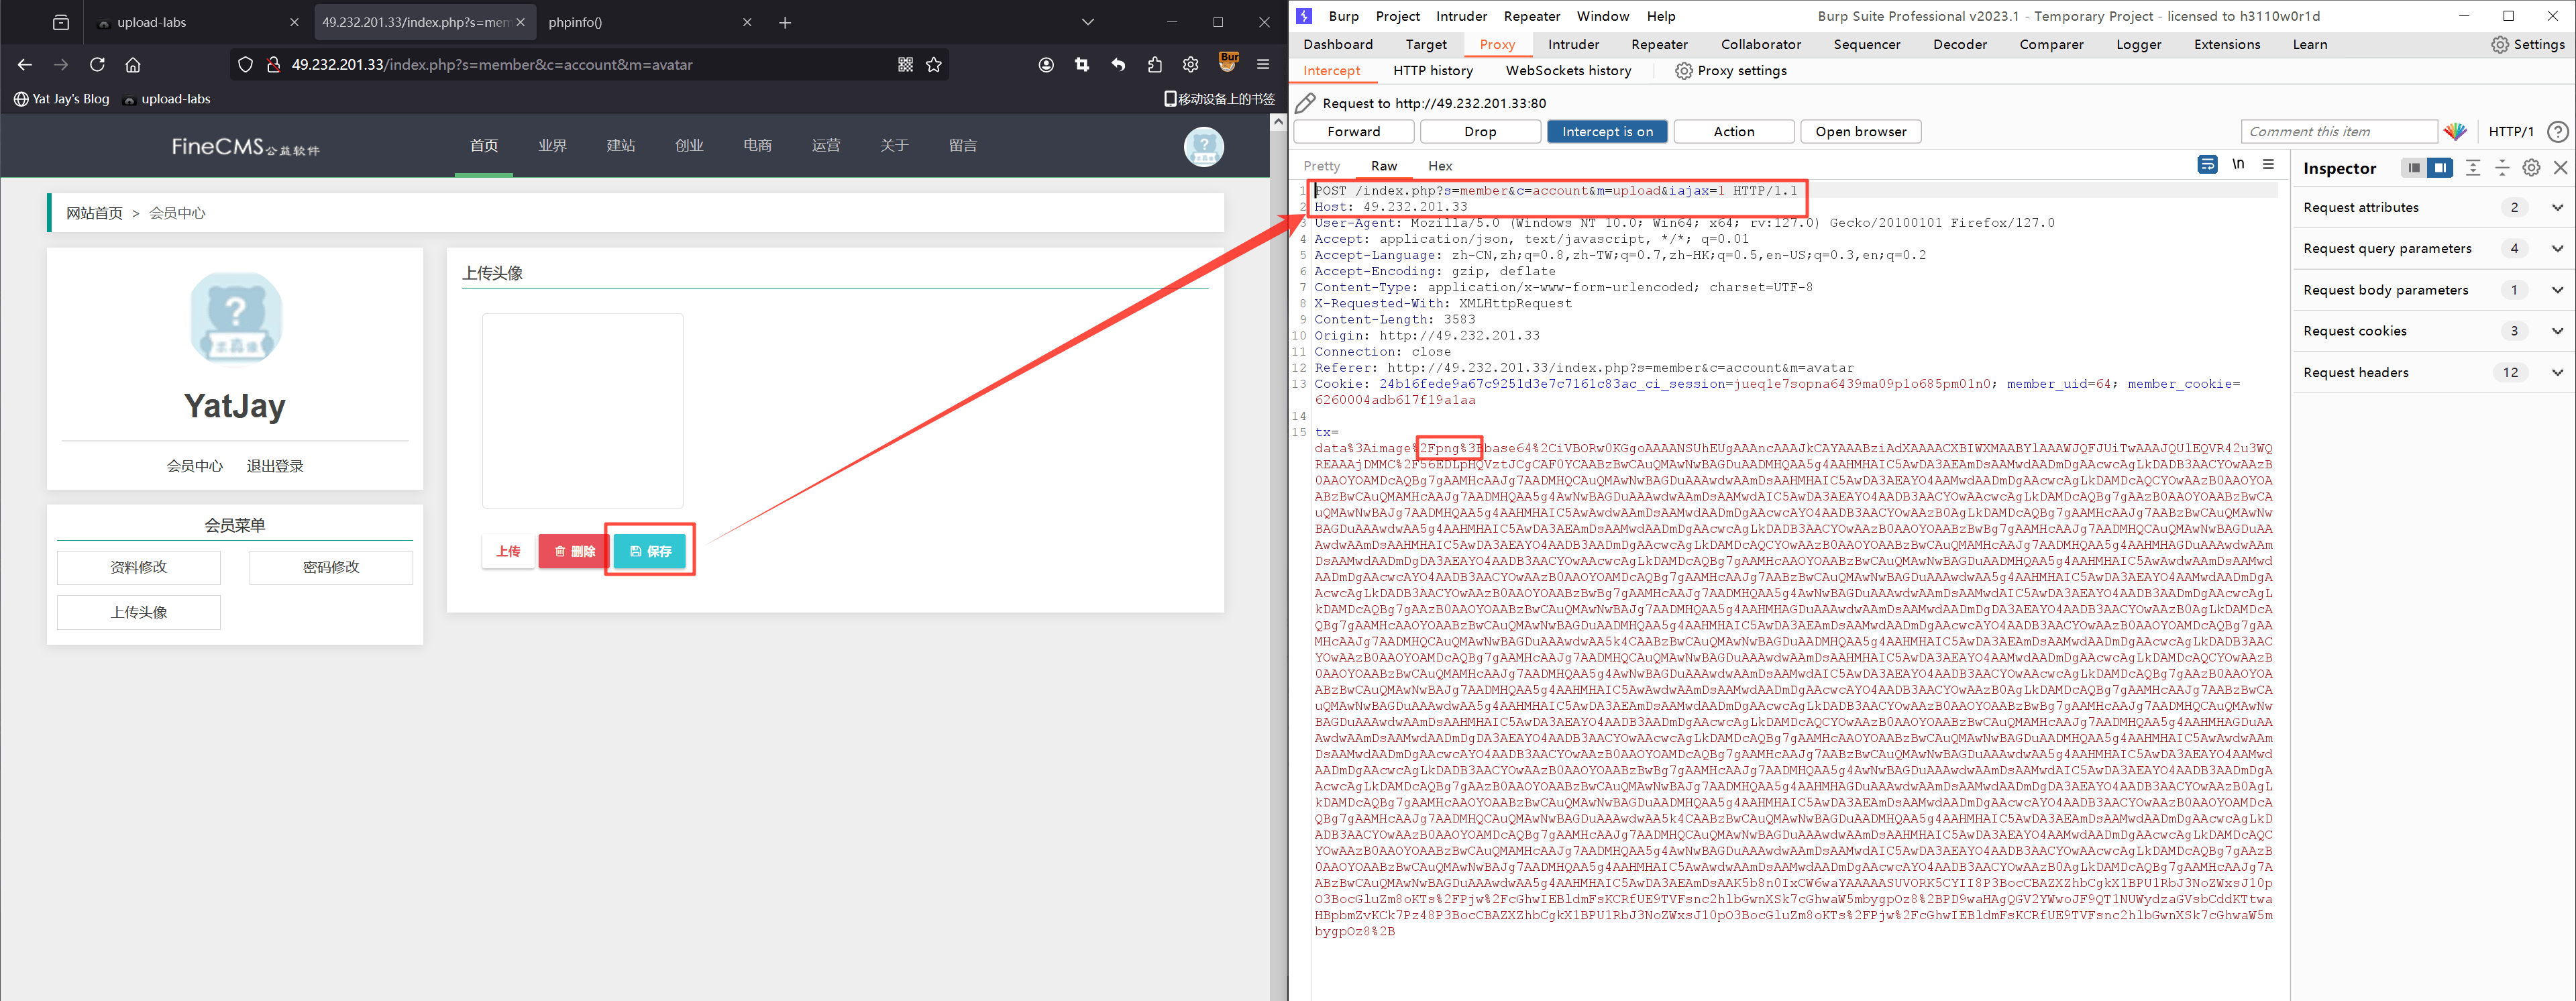Drop the intercepted request
2576x1001 pixels.
(x=1480, y=131)
